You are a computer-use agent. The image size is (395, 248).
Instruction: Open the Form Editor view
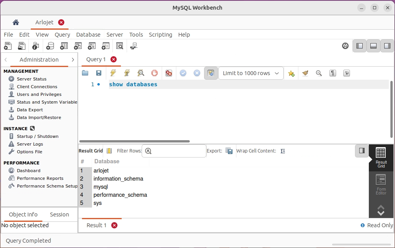381,184
